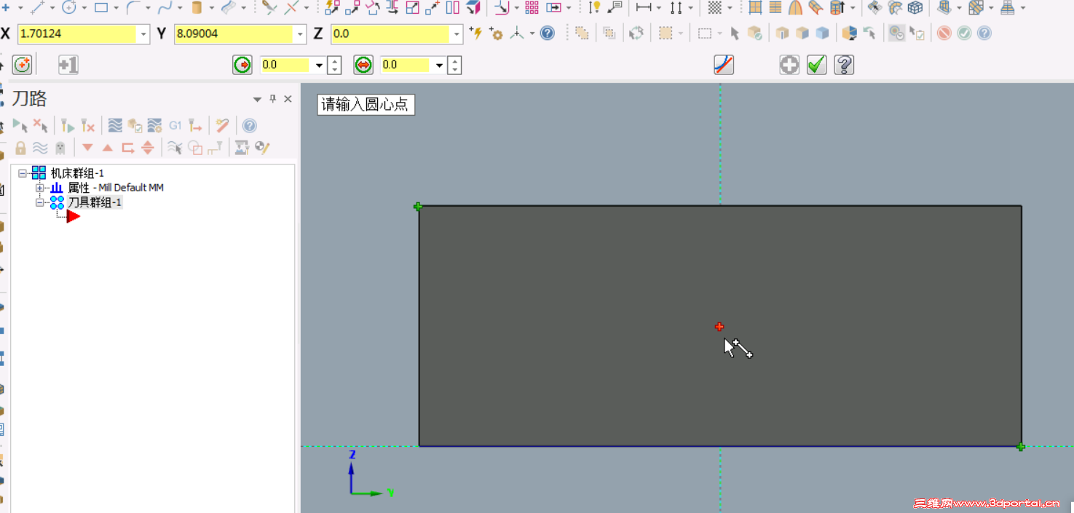
Task: Click regenerate all selected operations icon
Action: tap(67, 125)
